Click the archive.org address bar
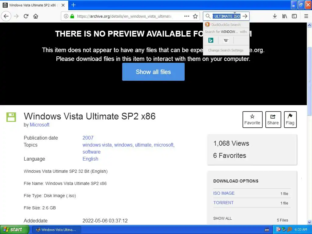Screen dimensions: 312x234 (x=124, y=16)
